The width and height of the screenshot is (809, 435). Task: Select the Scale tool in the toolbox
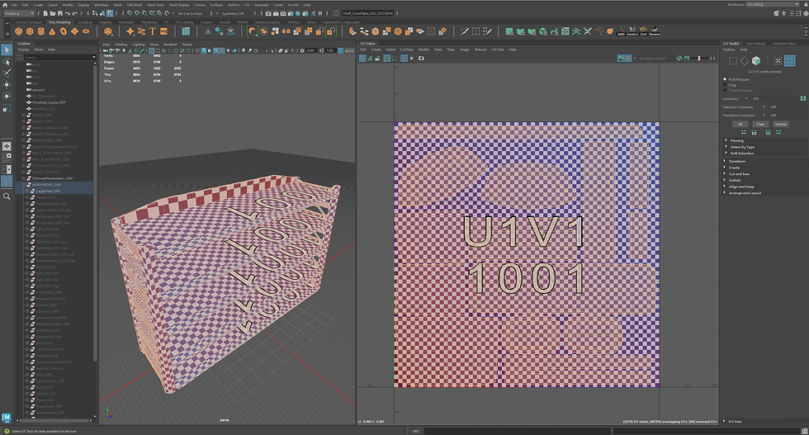[x=7, y=108]
